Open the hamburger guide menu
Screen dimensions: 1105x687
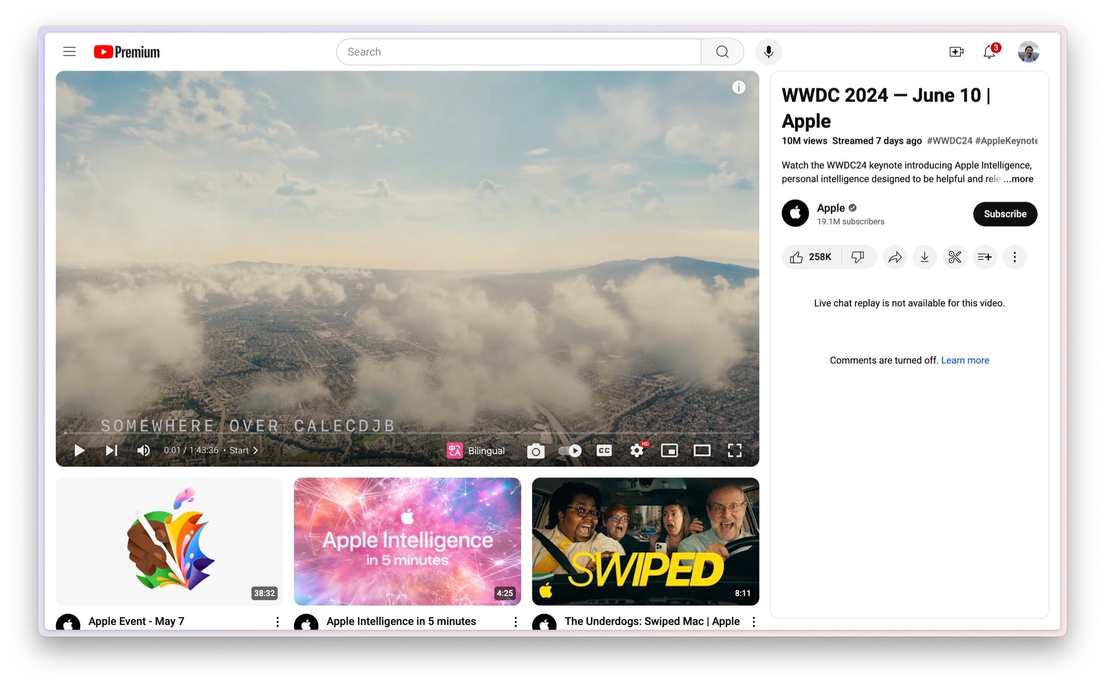tap(69, 52)
